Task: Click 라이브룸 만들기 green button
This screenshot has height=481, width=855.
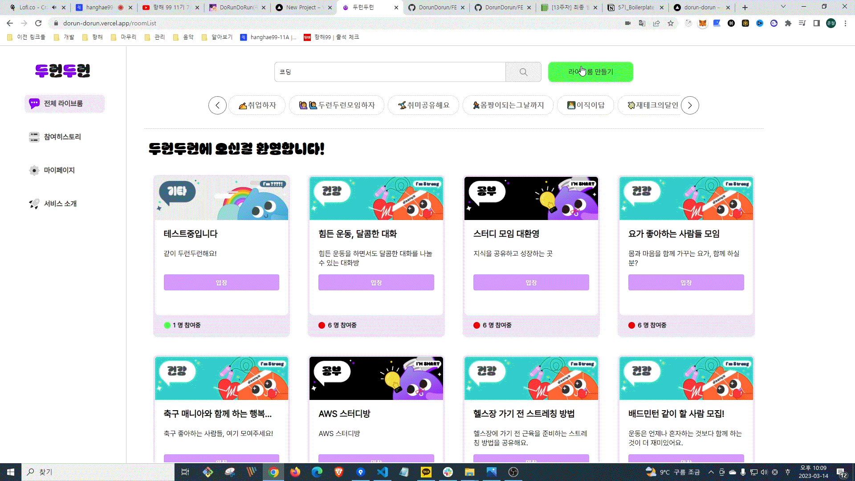Action: (x=590, y=72)
